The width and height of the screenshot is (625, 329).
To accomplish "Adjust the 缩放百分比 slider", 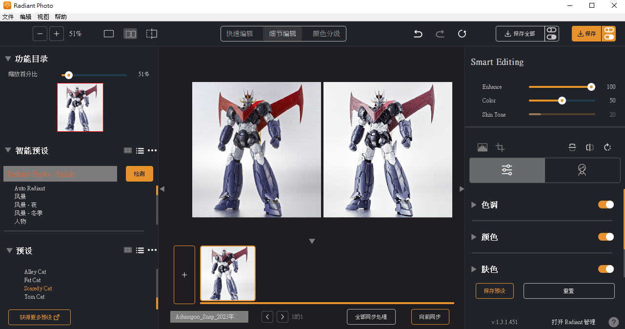I will [x=69, y=75].
